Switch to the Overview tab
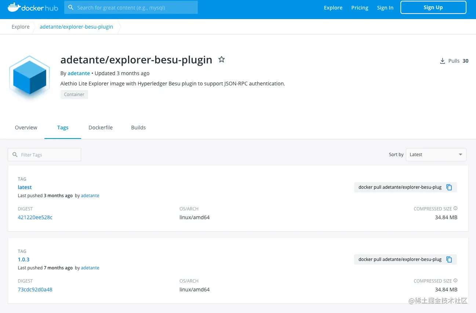This screenshot has width=476, height=313. 26,128
